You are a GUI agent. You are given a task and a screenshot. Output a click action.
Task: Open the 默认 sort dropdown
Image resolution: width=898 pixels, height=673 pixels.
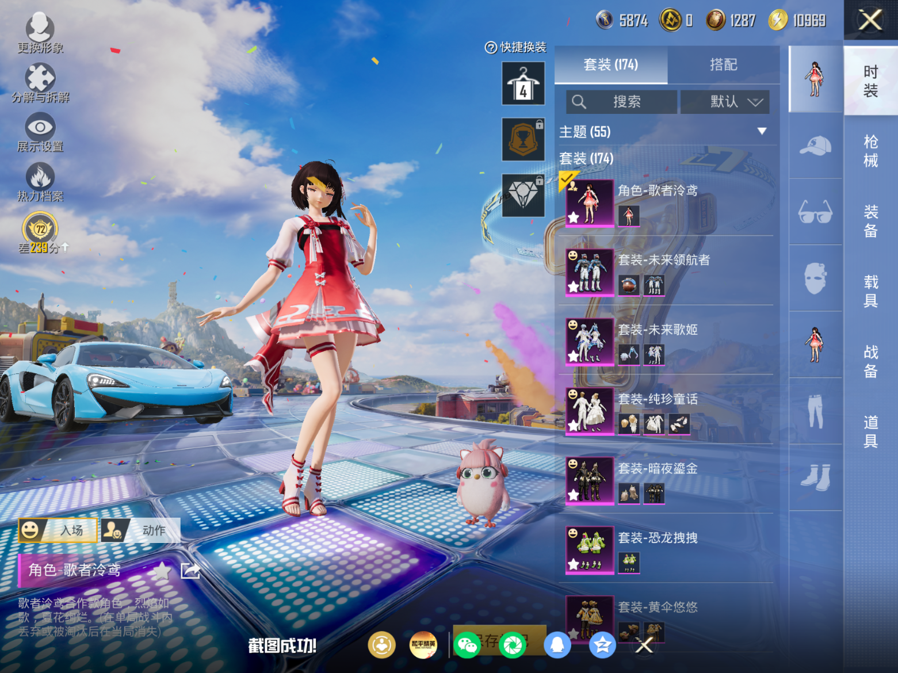725,102
